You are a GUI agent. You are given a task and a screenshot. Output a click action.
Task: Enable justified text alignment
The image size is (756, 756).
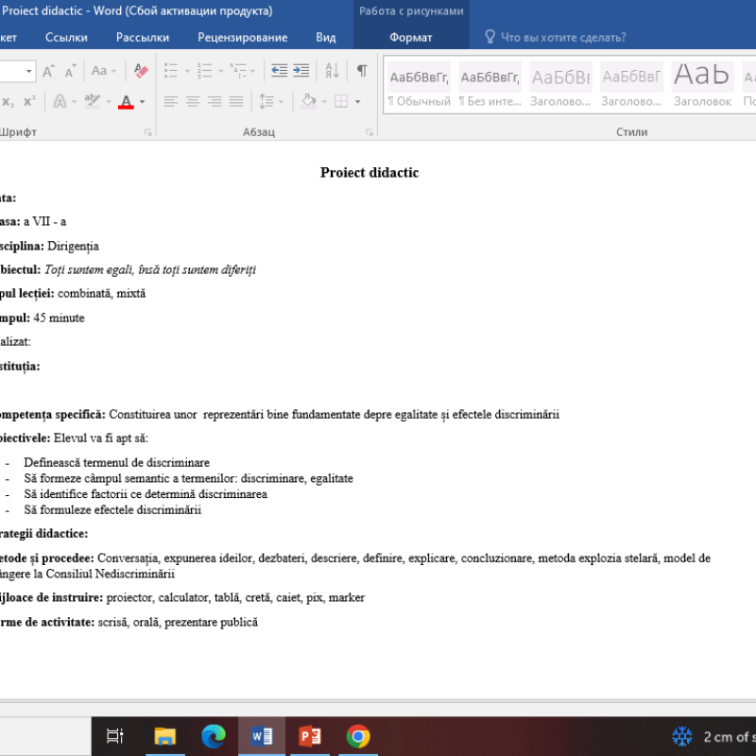point(236,99)
